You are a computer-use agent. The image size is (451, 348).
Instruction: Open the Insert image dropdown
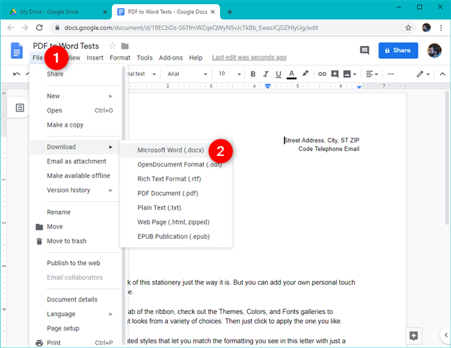(349, 74)
